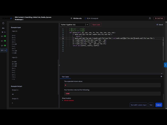Image resolution: width=167 pixels, height=125 pixels.
Task: Click the page scroll down arrow
Action: click(x=166, y=108)
